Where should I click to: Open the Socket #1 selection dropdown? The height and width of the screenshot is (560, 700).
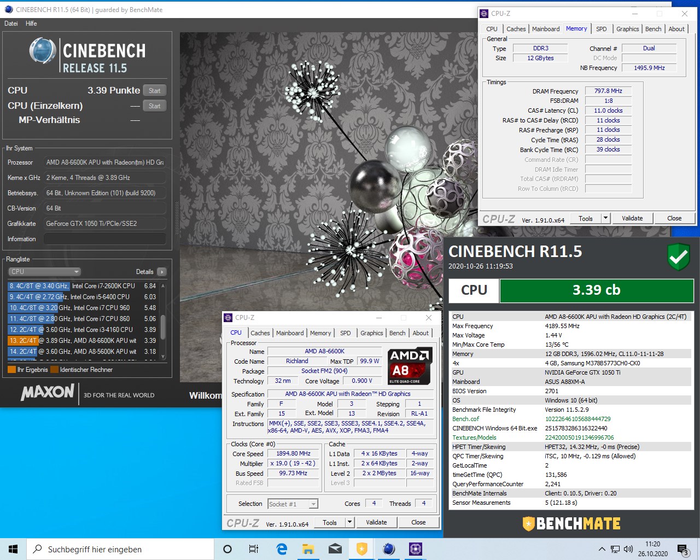[293, 504]
